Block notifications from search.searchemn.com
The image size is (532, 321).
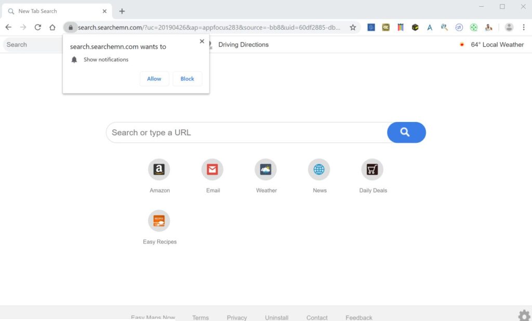(187, 78)
